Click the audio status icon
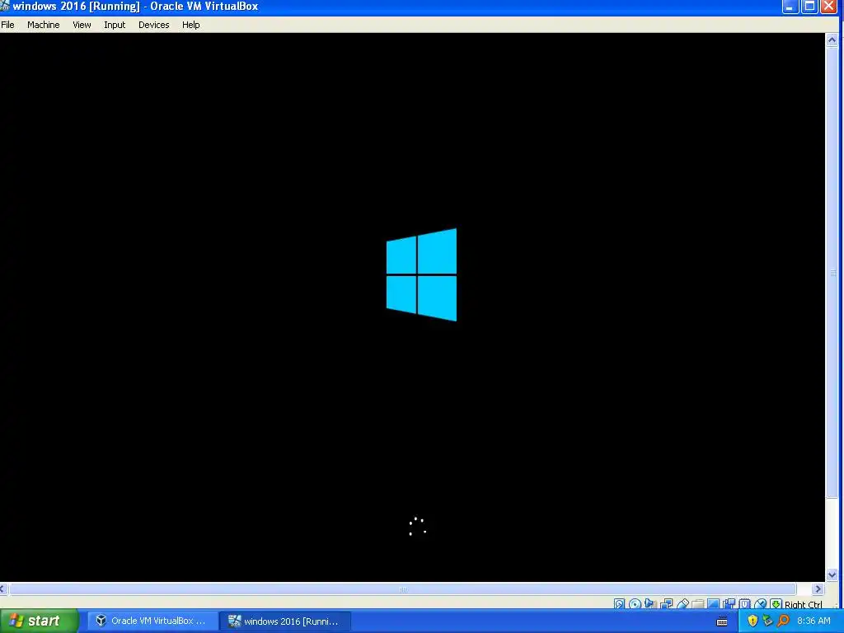 click(650, 604)
